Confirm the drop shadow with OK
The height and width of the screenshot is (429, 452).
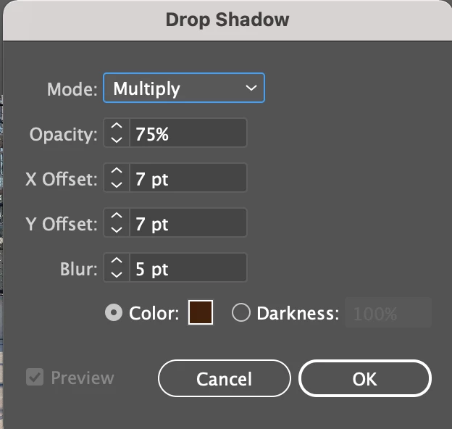point(365,378)
